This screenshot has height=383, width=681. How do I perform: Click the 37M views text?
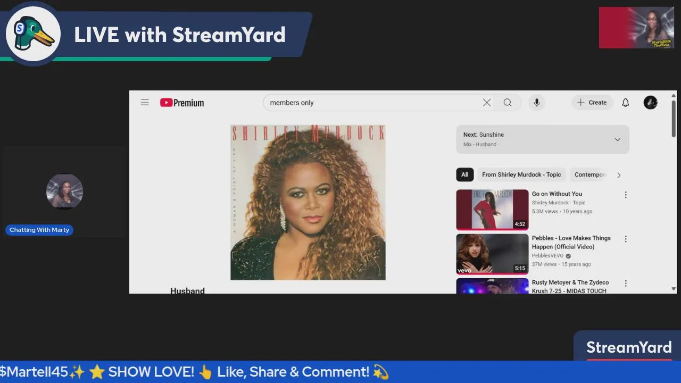[544, 264]
